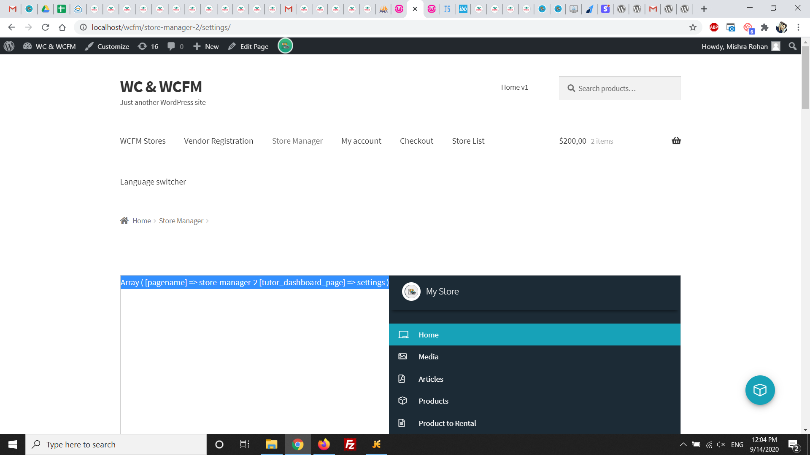The height and width of the screenshot is (455, 810).
Task: Click Edit Page in admin bar
Action: [x=248, y=46]
